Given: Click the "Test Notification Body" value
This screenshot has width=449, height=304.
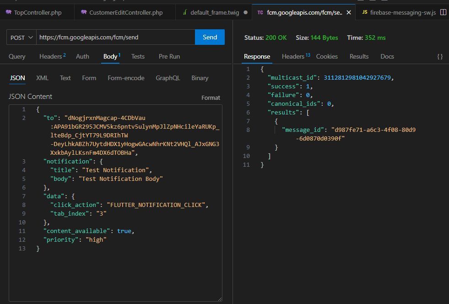Looking at the screenshot, I should 120,179.
